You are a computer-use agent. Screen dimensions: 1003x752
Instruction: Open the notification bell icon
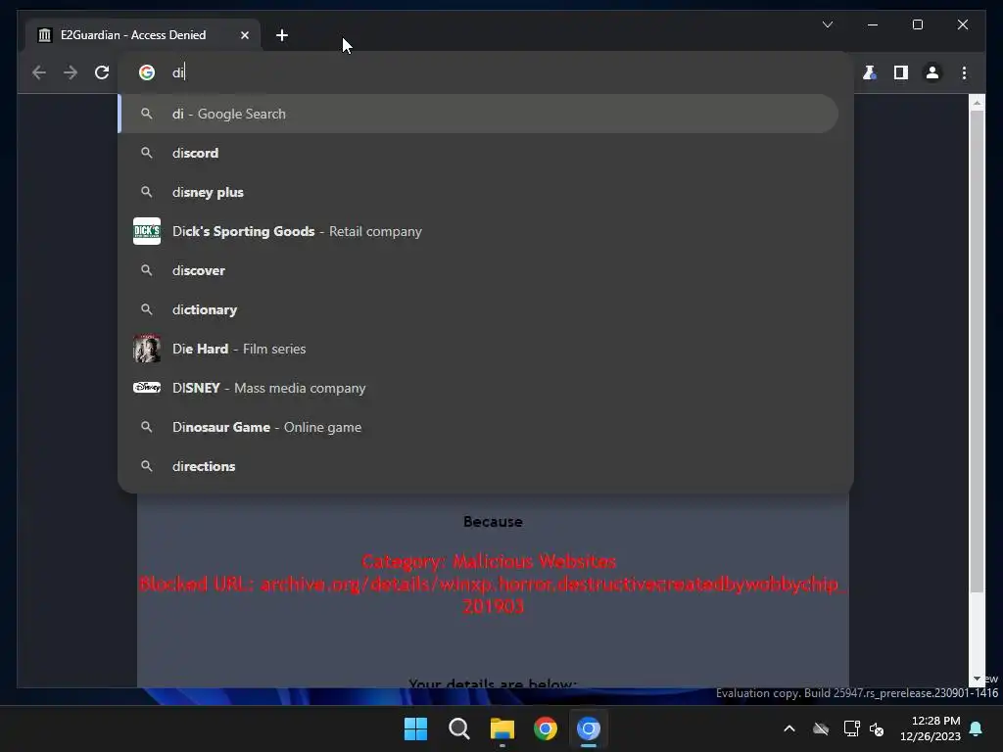click(977, 728)
